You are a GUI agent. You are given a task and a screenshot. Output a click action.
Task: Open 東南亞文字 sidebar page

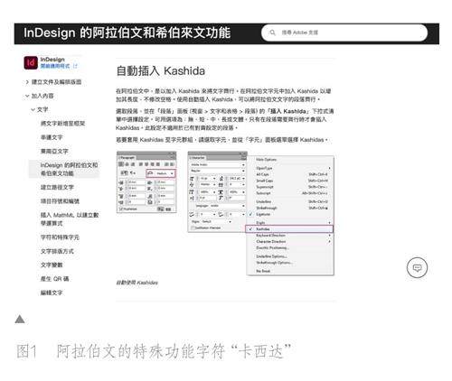[x=54, y=151]
